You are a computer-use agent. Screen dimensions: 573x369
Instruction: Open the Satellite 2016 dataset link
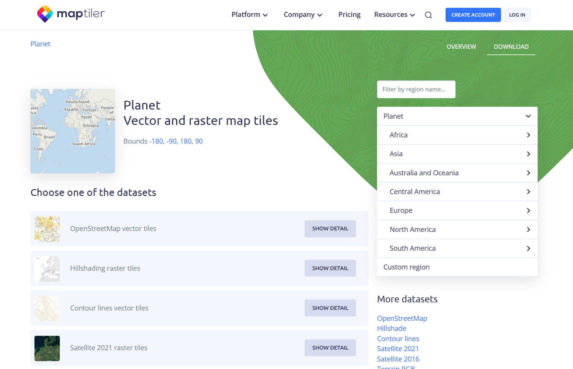tap(398, 359)
